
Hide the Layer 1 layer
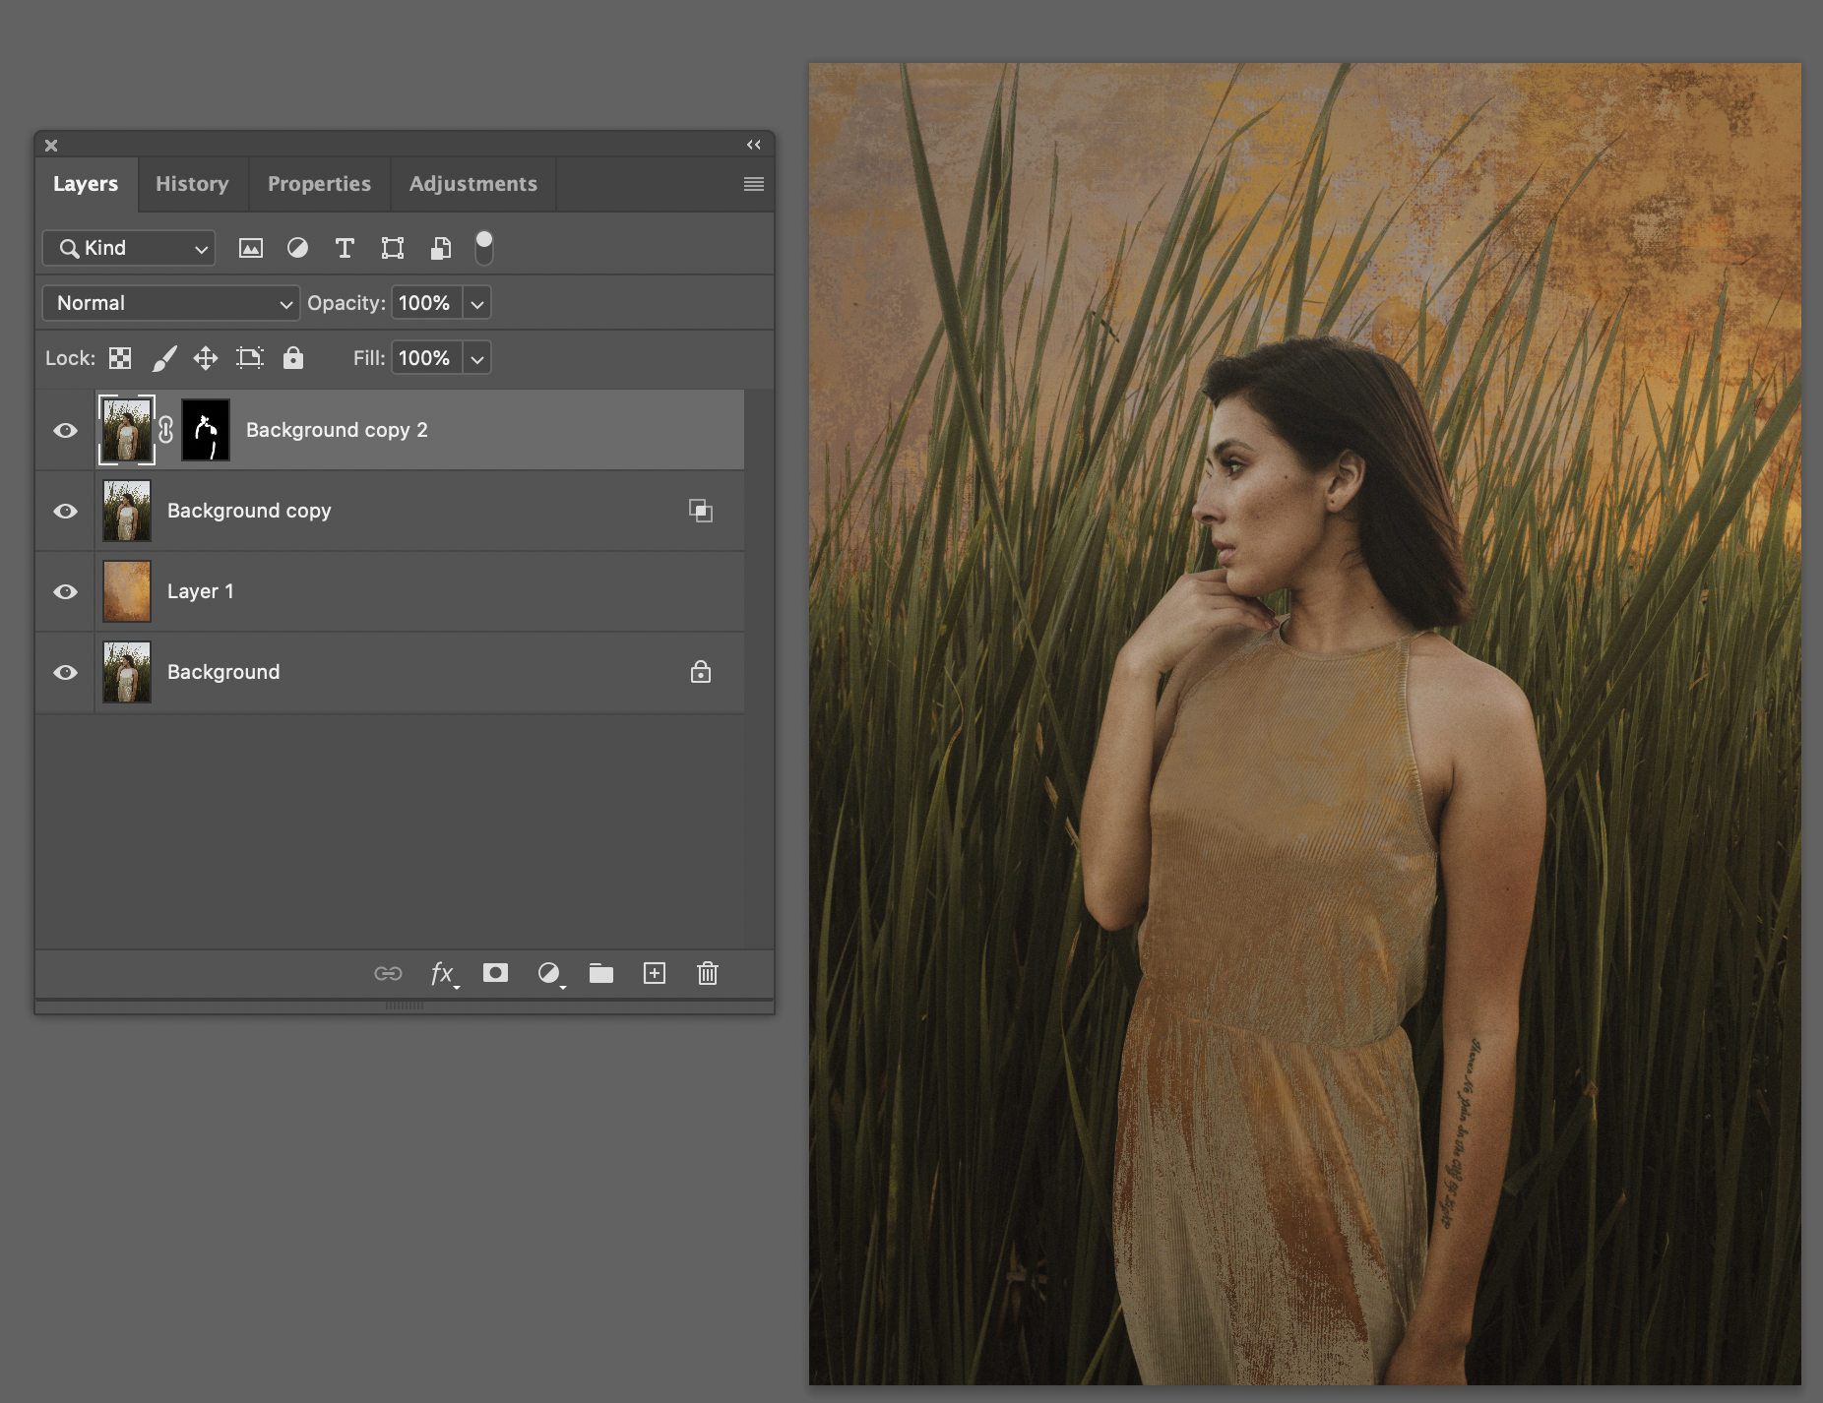pos(65,591)
